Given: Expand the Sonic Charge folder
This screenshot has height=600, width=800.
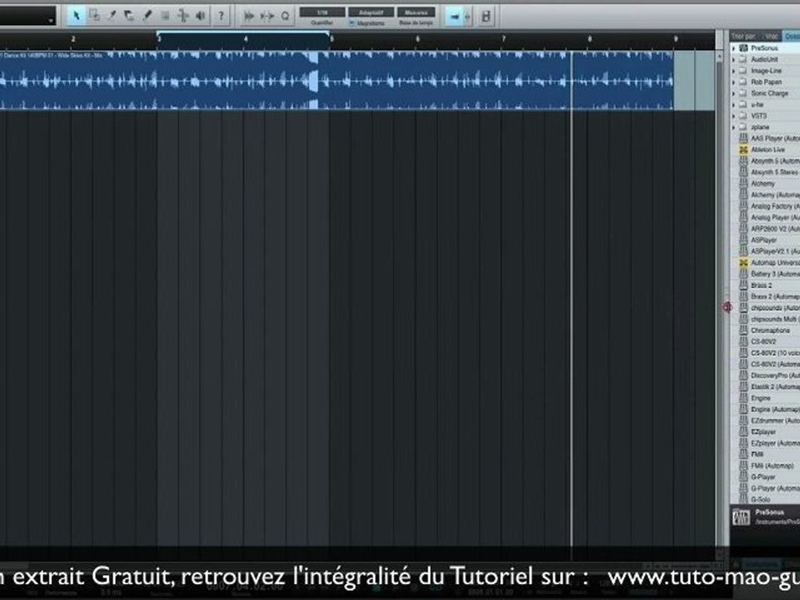Looking at the screenshot, I should [x=733, y=93].
